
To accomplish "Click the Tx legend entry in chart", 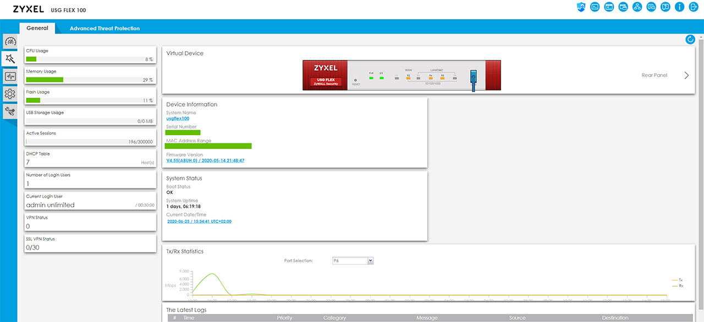I will point(677,280).
